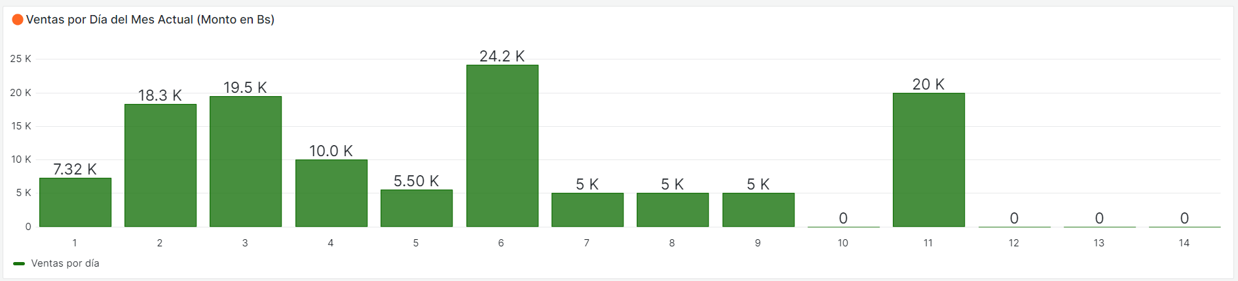Click the green legend color swatch

click(x=19, y=263)
